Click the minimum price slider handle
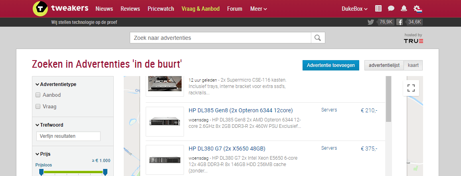This screenshot has height=176, width=461. 42,172
